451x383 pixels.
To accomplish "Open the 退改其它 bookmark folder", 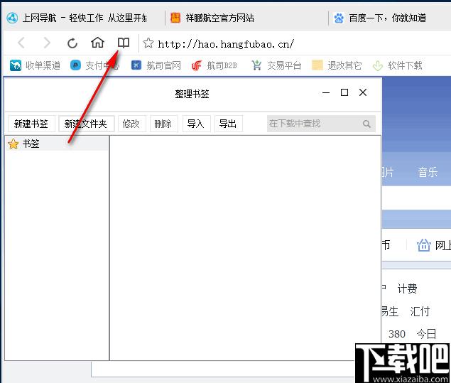I will (337, 65).
